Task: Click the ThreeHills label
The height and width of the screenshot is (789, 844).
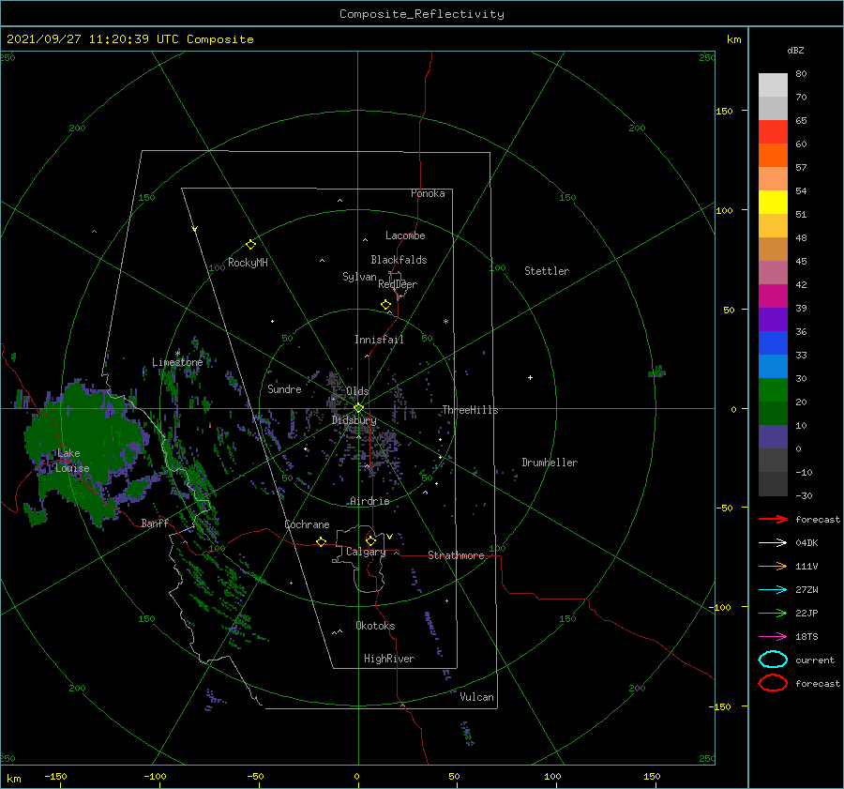Action: tap(470, 410)
